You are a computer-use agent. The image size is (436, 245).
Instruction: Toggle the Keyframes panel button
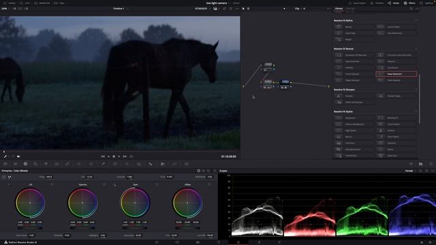click(x=411, y=164)
